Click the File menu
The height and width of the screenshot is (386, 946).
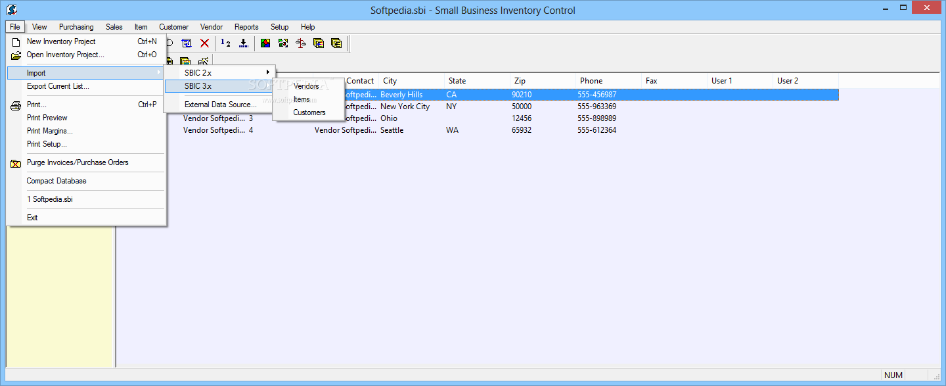[15, 27]
